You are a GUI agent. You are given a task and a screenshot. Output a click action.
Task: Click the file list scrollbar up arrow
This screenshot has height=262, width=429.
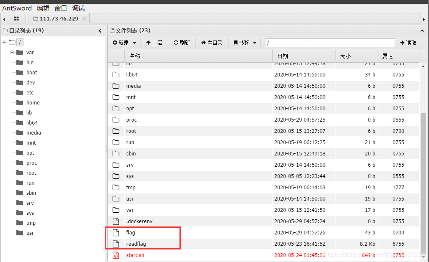pos(423,66)
